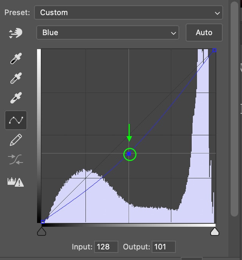Click the Input value field
This screenshot has height=260, width=242.
[x=106, y=247]
